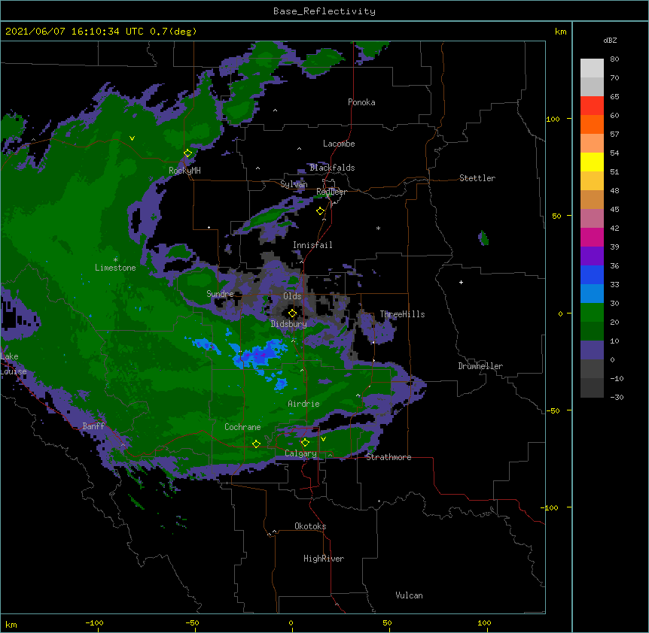Click the yellow marker south of RedDeer
The image size is (649, 633).
pos(320,211)
